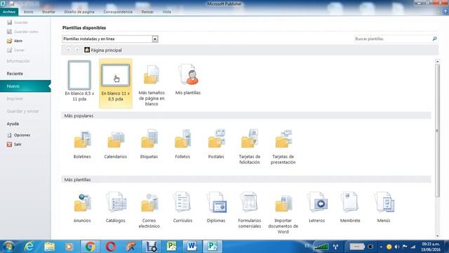
Task: Switch to the Diseño de página tab
Action: 79,12
